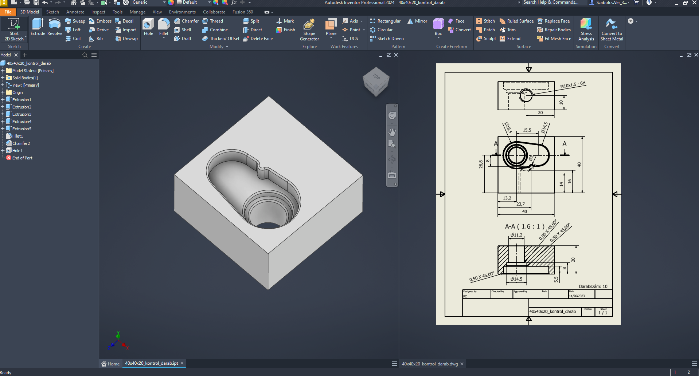This screenshot has width=699, height=376.
Task: Select the Revolve tool
Action: click(x=55, y=27)
